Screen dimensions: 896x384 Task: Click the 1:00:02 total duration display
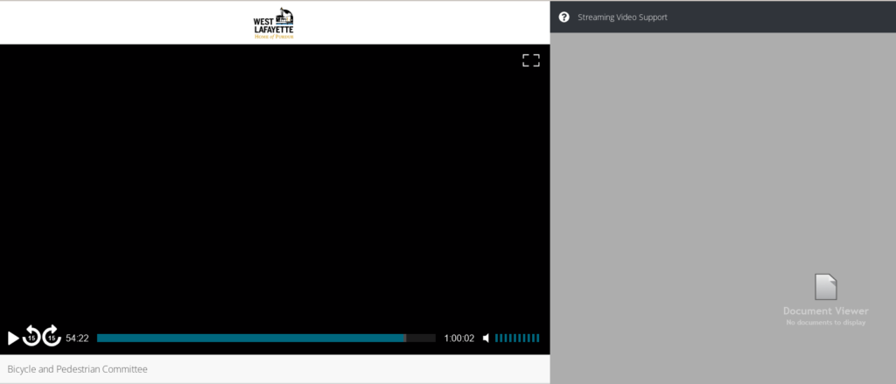pyautogui.click(x=458, y=339)
